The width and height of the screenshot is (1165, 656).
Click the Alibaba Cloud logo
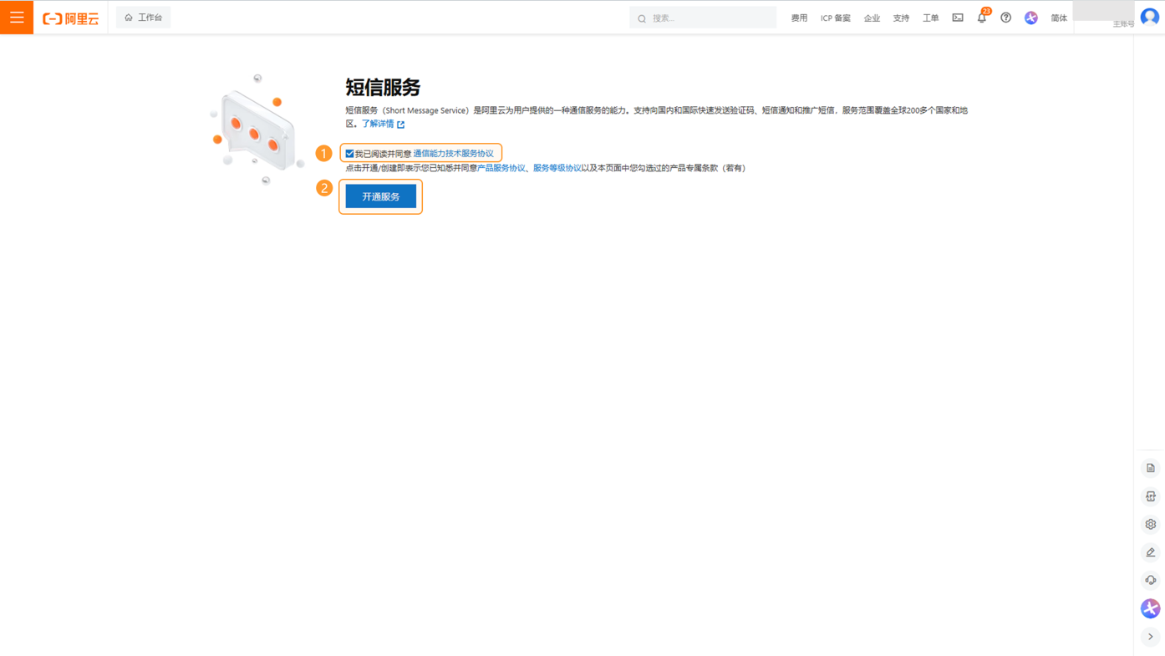[70, 16]
